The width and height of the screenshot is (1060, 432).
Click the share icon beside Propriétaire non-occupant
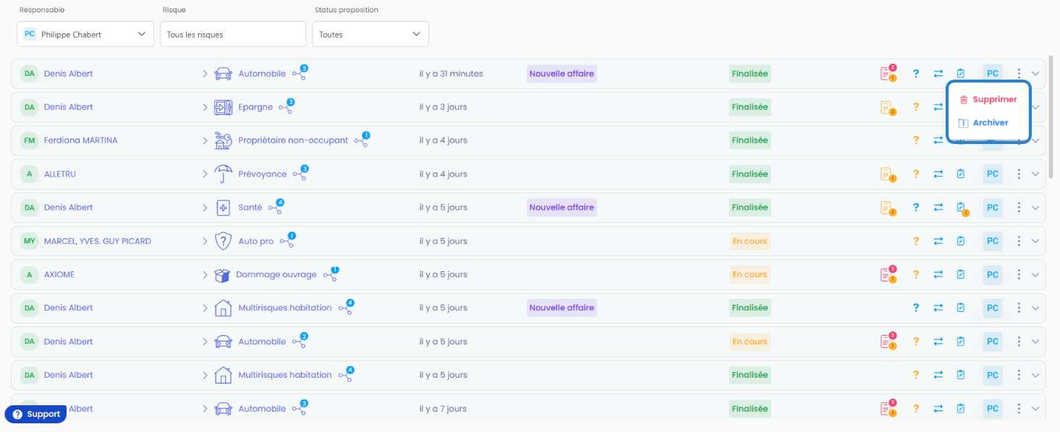click(x=362, y=140)
